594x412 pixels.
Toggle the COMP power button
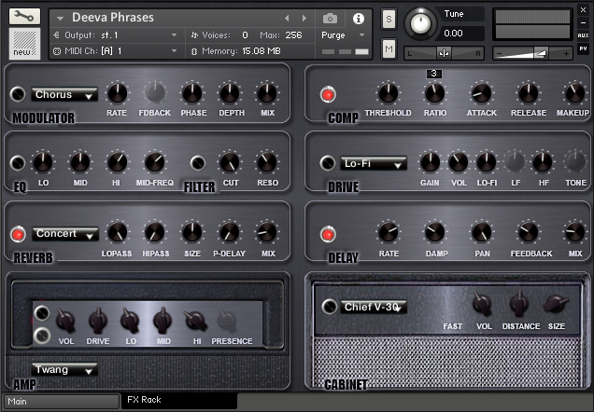point(328,94)
